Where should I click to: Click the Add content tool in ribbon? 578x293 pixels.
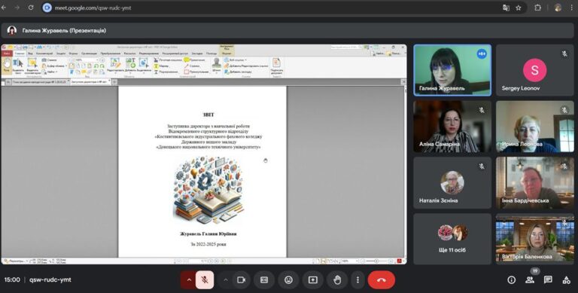click(131, 65)
